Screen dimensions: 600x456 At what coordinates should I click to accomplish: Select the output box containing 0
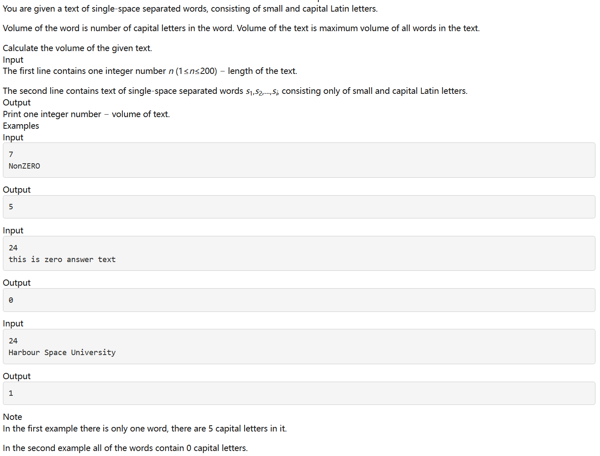[x=299, y=300]
